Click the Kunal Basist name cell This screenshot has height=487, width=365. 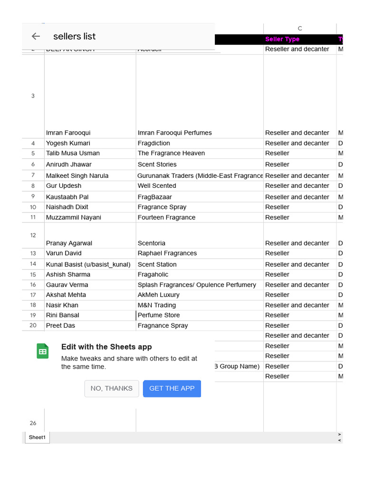pyautogui.click(x=88, y=264)
